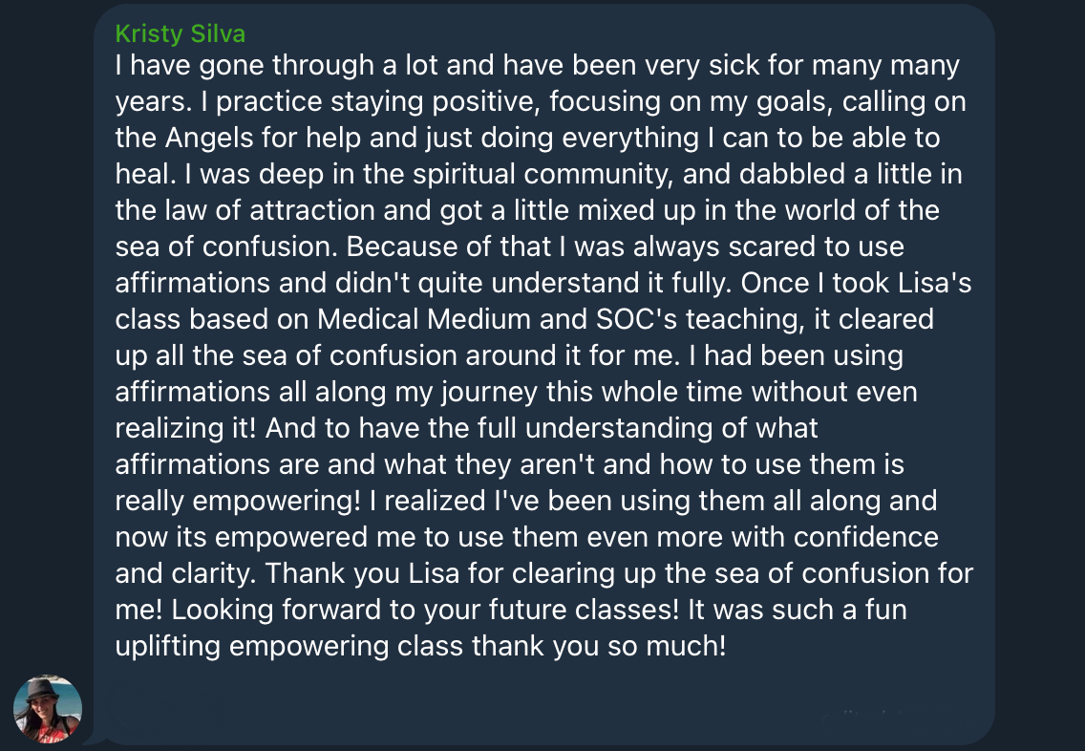1085x751 pixels.
Task: Click the words "realizing it!"
Action: tap(185, 428)
